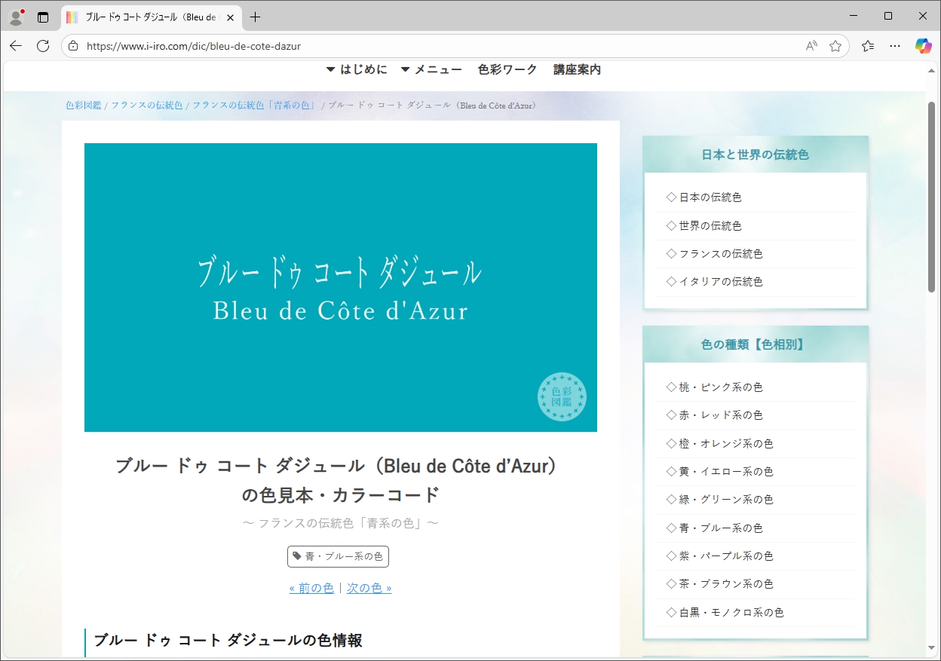This screenshot has height=661, width=941.
Task: Go to the 前の色 link
Action: pyautogui.click(x=311, y=588)
